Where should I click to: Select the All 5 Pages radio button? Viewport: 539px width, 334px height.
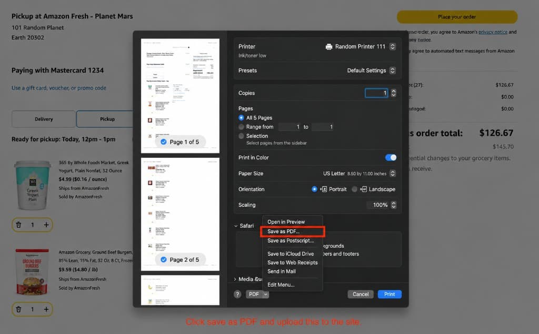(241, 118)
